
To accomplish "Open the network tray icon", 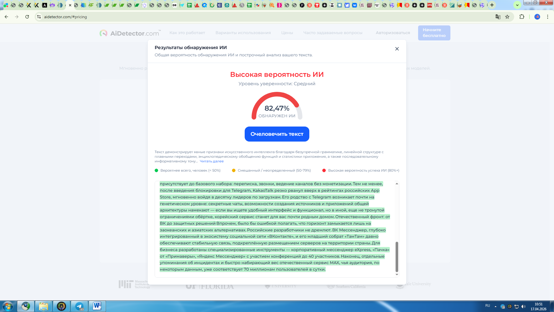I will click(x=516, y=307).
